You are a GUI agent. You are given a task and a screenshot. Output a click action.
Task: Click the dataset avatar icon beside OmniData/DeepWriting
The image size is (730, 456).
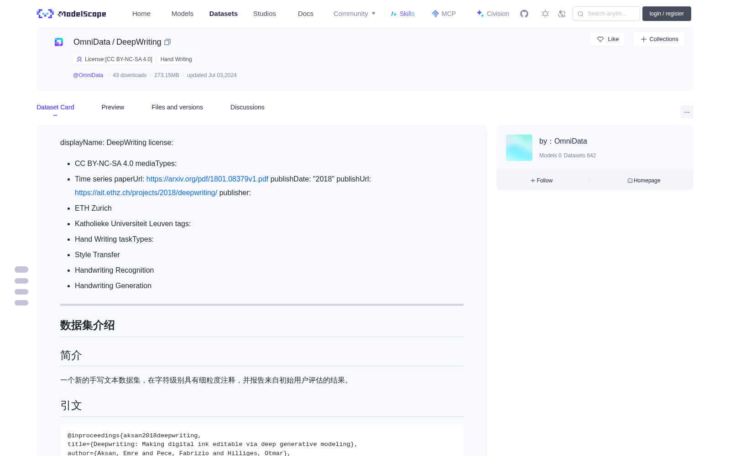coord(59,42)
